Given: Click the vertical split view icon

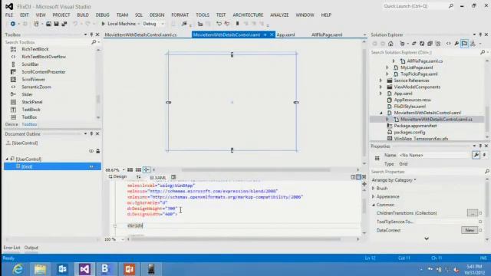Looking at the screenshot, I should tap(353, 177).
